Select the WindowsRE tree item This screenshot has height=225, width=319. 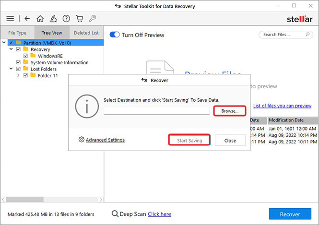(50, 56)
